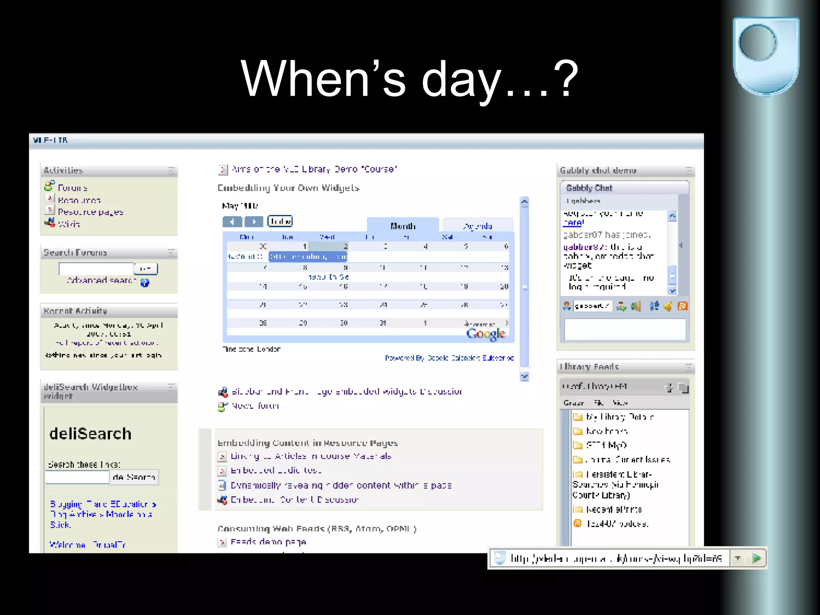
Task: Open the Current Issues folder in feeds
Action: 628,460
